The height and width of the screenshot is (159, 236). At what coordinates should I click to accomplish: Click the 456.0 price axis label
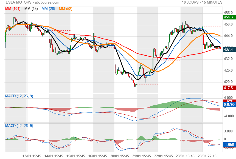point(228,13)
